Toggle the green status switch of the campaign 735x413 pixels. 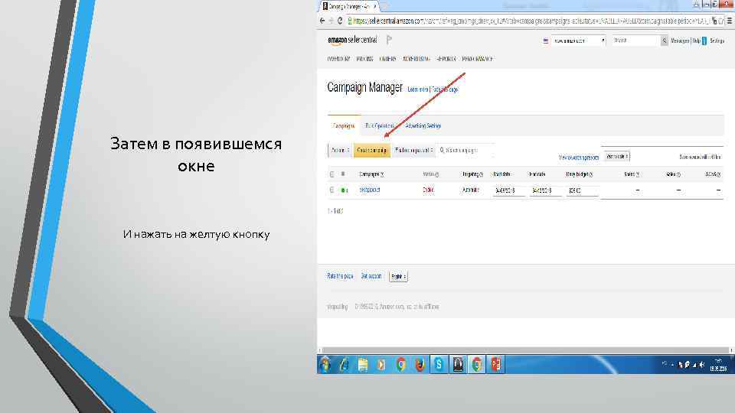coord(344,190)
